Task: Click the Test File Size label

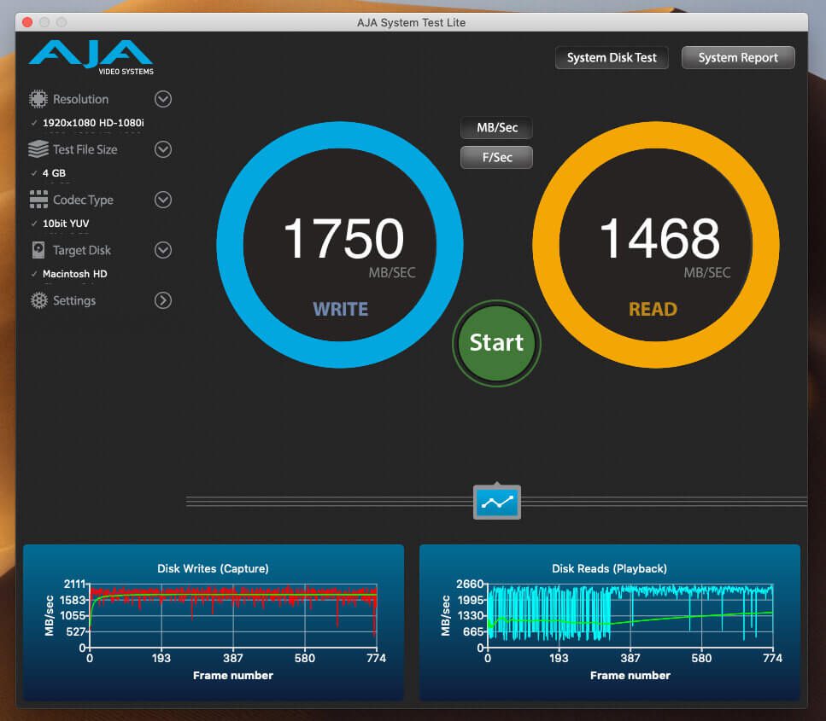Action: 85,149
